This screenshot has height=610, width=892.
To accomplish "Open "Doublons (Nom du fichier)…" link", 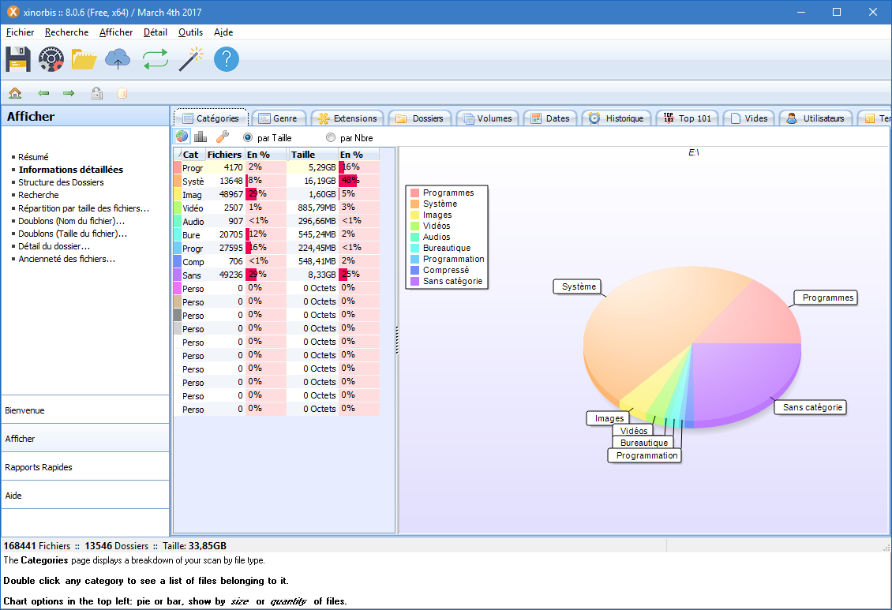I will [x=72, y=221].
